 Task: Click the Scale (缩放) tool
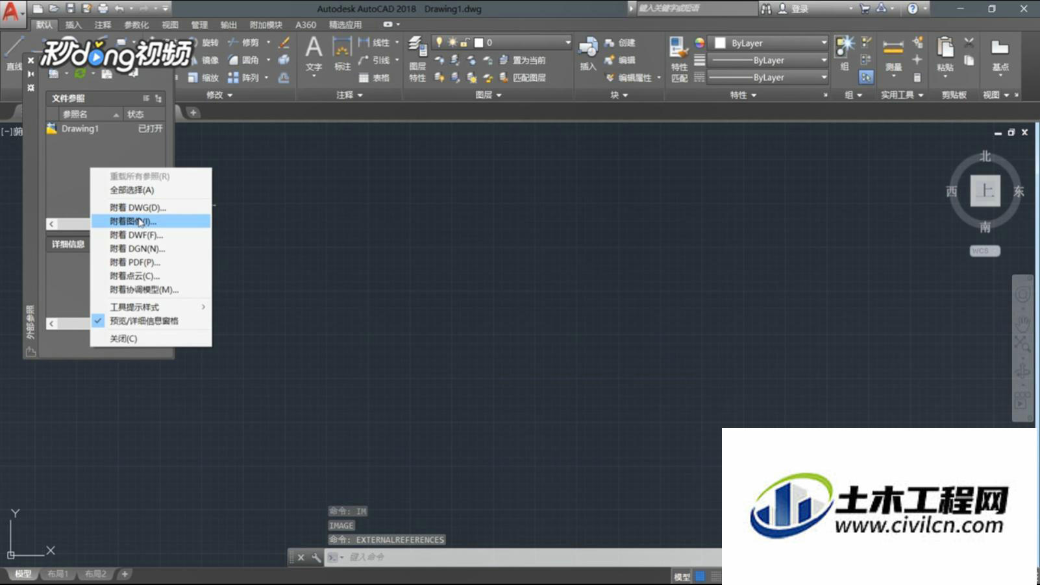pyautogui.click(x=203, y=77)
